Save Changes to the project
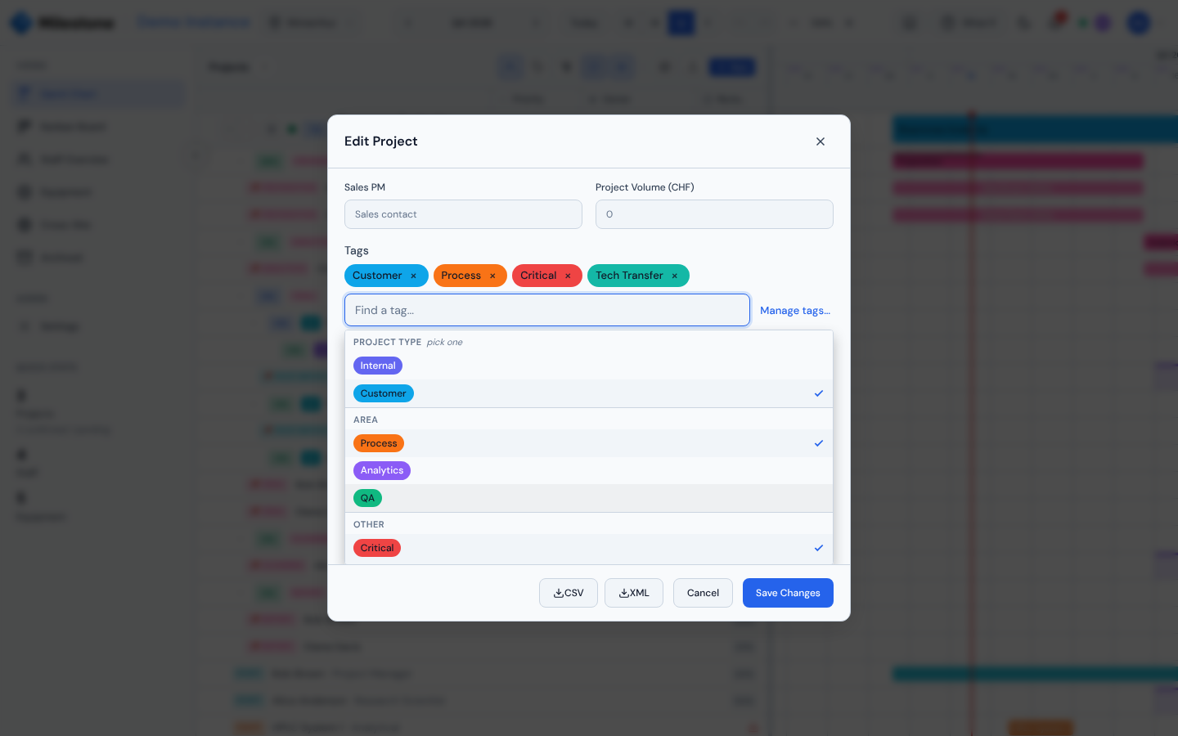Screen dimensions: 1178x736 (788, 593)
